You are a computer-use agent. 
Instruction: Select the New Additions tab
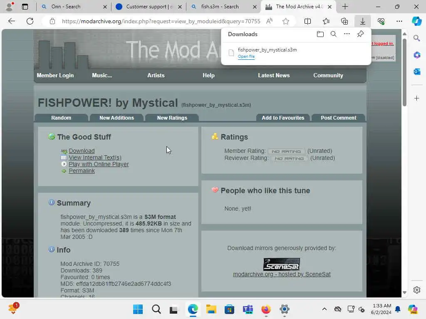click(x=116, y=118)
